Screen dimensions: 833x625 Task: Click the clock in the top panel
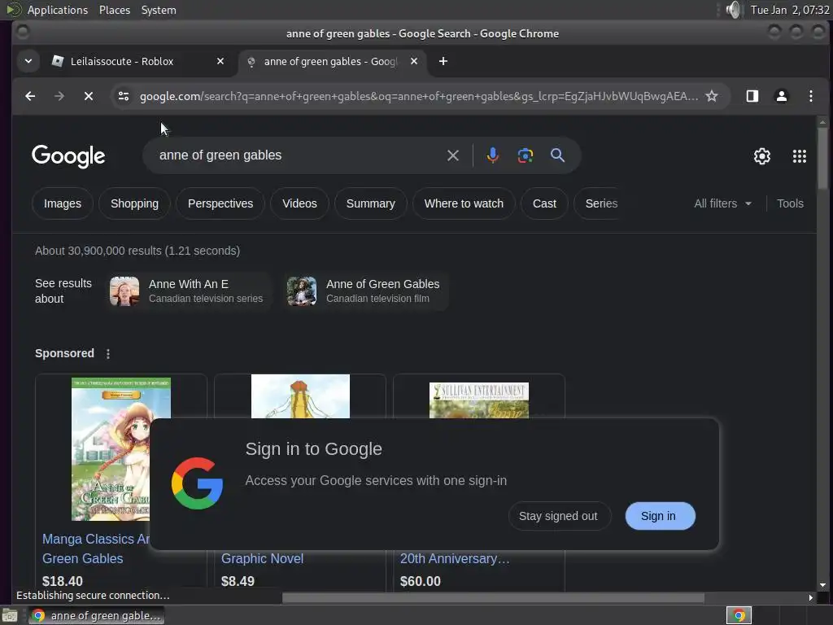pyautogui.click(x=789, y=10)
